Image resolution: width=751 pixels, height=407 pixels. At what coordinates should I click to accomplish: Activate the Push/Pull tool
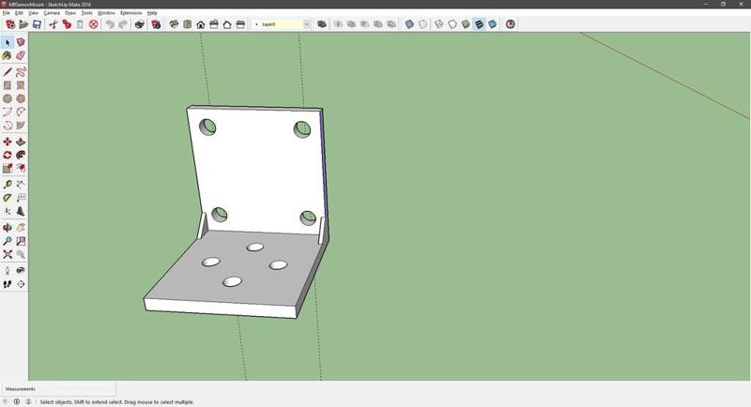pyautogui.click(x=21, y=142)
